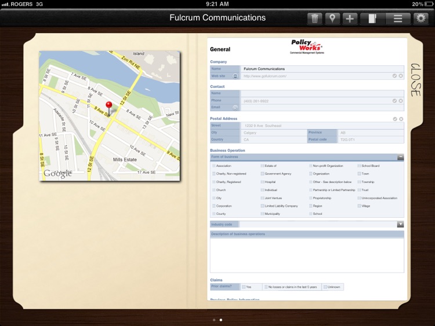The height and width of the screenshot is (326, 435).
Task: Tap the plus add icon
Action: [350, 19]
